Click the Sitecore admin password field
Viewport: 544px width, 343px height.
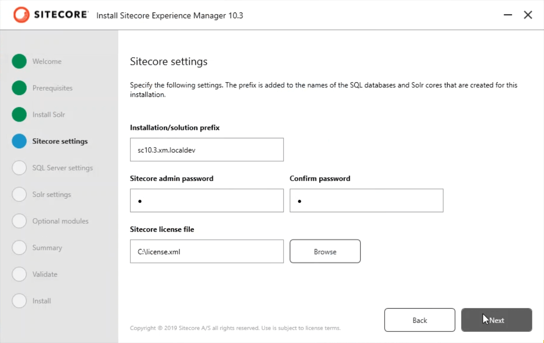pyautogui.click(x=207, y=201)
